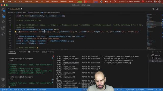
Task: Click line number 50 in the gutter
Action: [x=10, y=32]
